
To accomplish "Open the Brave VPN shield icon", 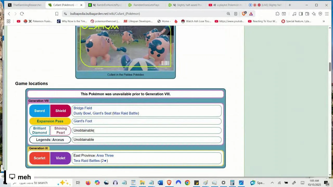I will (320, 14).
